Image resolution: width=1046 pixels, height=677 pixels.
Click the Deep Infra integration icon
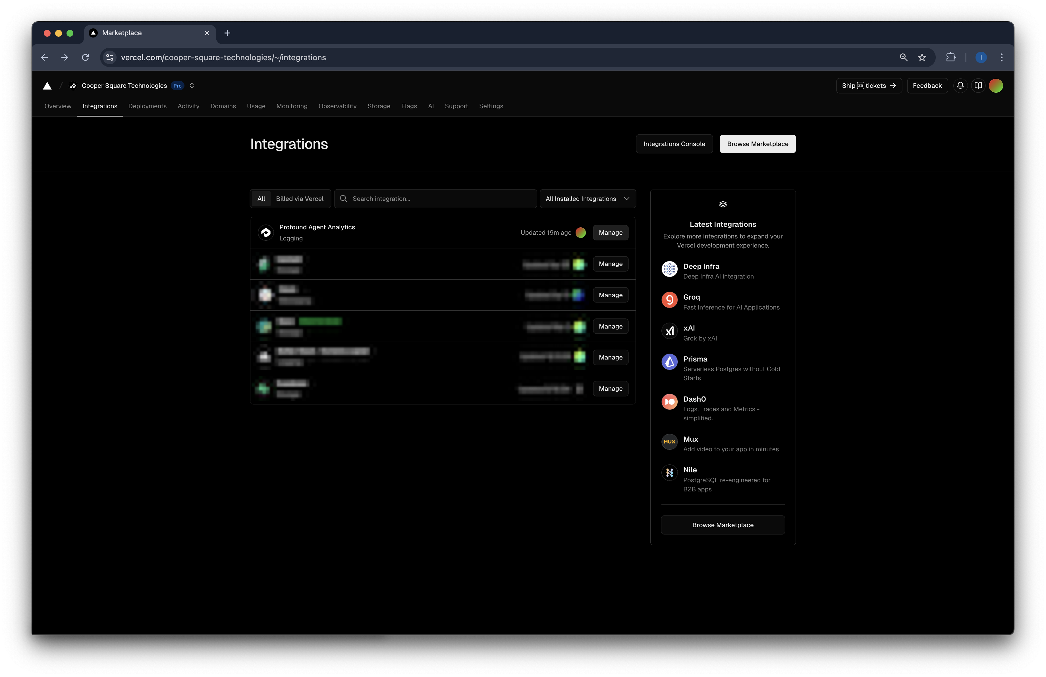point(669,269)
